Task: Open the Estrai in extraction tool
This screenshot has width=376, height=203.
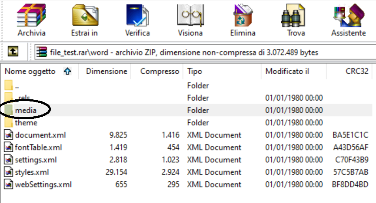Action: [85, 20]
